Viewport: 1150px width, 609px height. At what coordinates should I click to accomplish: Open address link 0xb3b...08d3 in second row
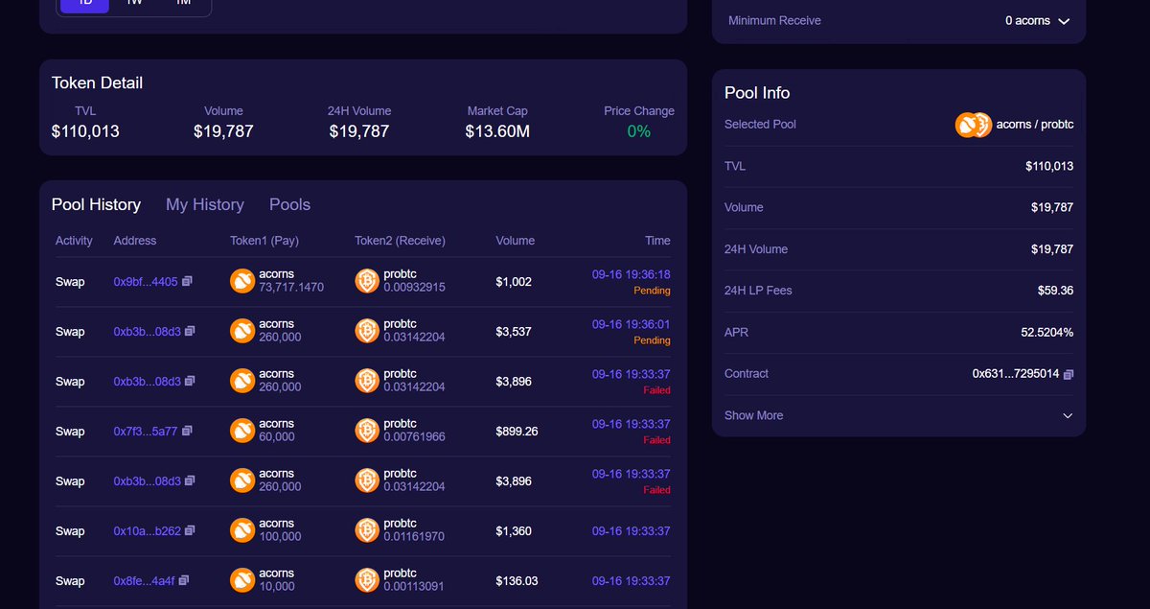[147, 332]
